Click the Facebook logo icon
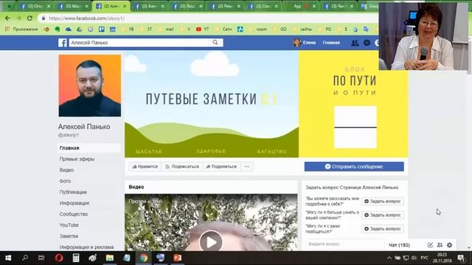Image resolution: width=472 pixels, height=265 pixels. click(x=62, y=43)
